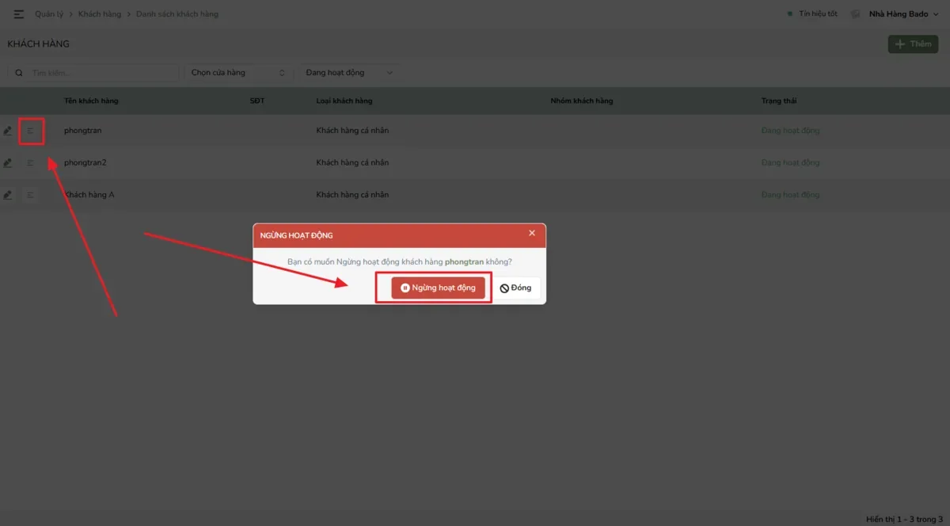Toggle the hamburger sidebar menu icon
950x526 pixels.
[19, 14]
